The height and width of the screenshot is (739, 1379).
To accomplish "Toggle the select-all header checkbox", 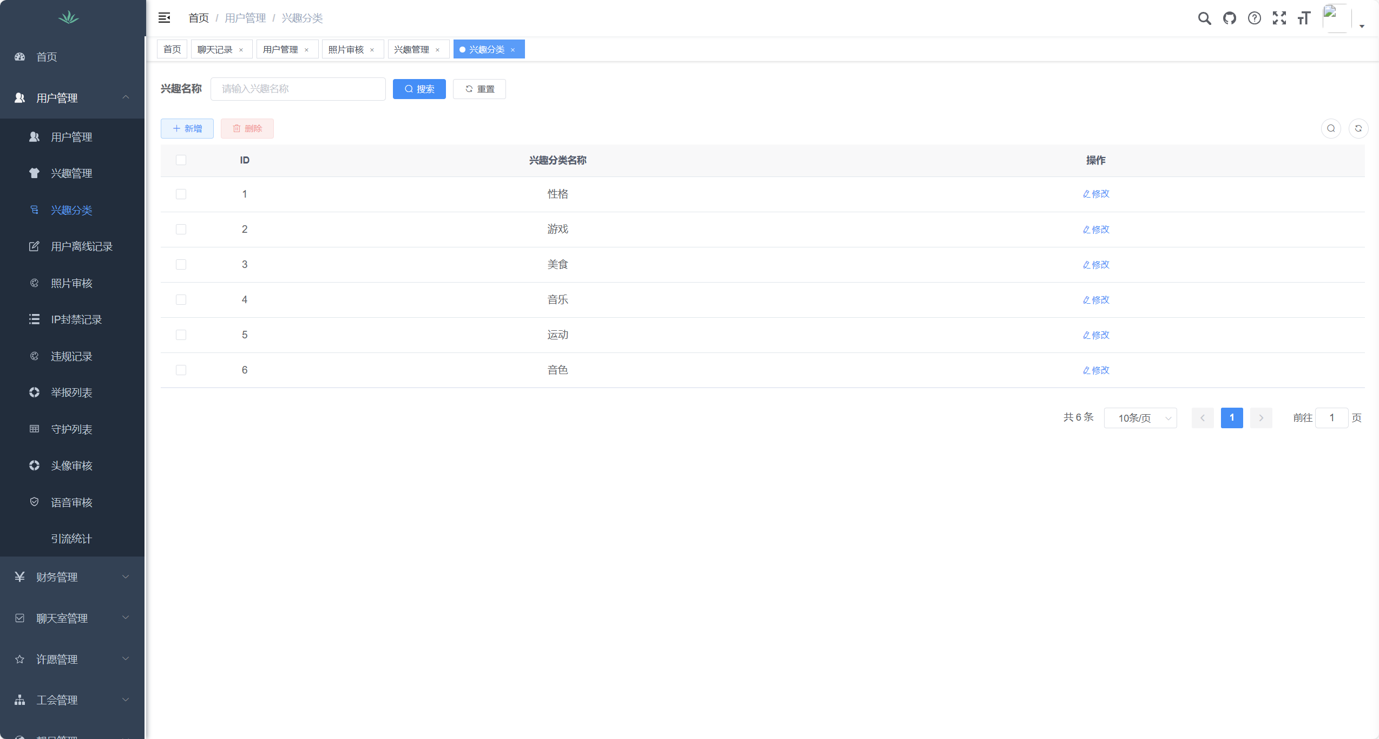I will (181, 160).
